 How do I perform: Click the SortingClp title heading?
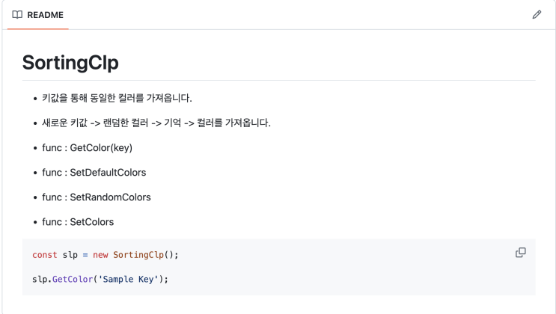[70, 62]
